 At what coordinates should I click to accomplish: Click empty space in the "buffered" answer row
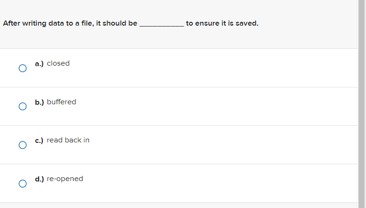coord(210,107)
